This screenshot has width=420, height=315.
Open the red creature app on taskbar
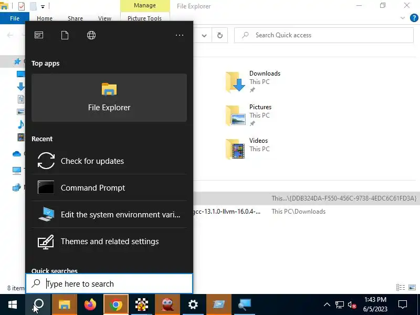click(x=167, y=304)
